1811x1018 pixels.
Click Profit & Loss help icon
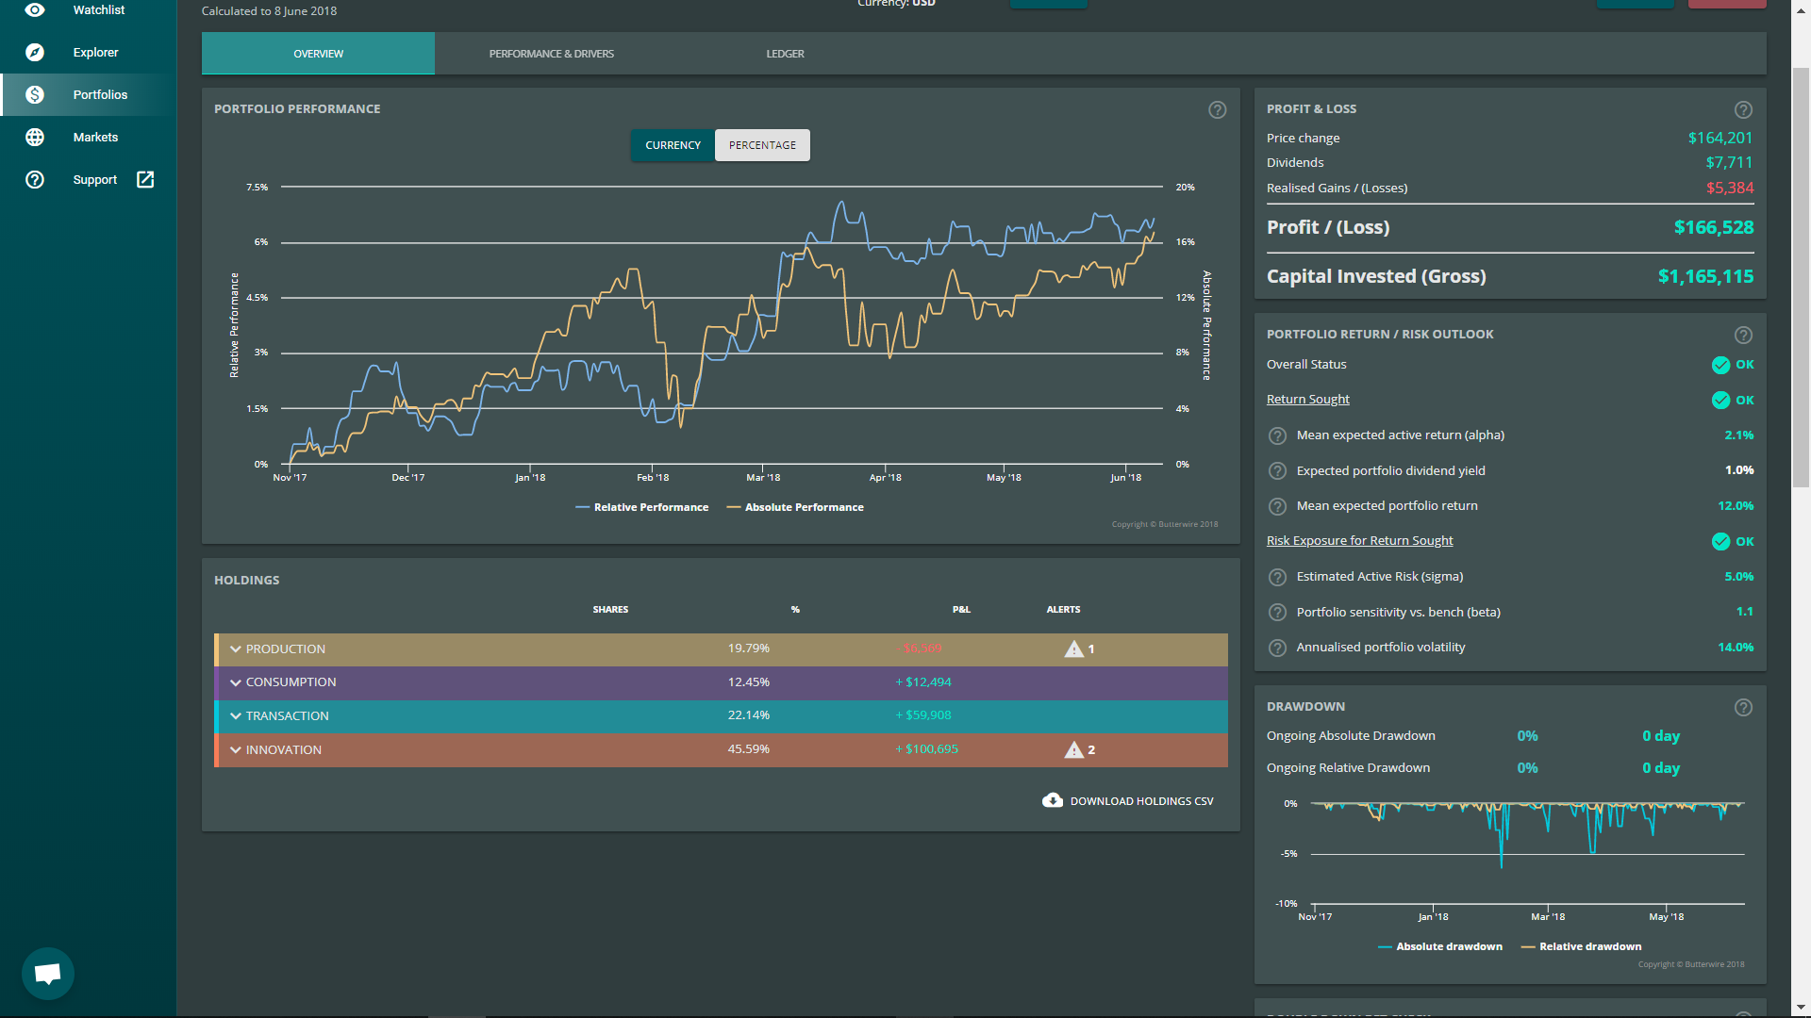pos(1743,109)
